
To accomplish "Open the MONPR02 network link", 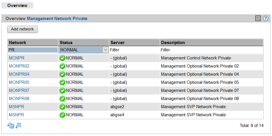I will pos(19,66).
